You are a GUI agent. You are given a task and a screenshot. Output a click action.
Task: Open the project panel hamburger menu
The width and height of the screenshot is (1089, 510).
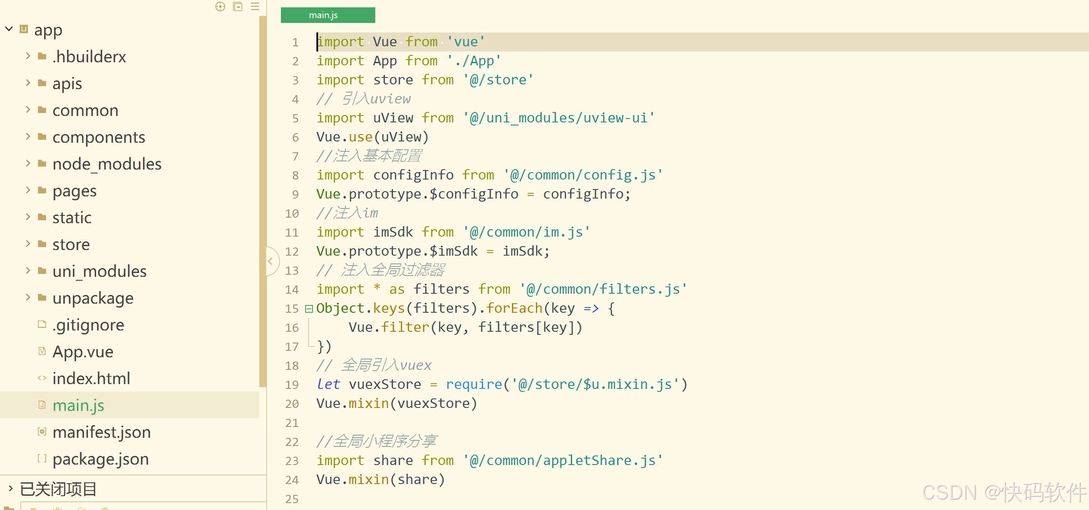tap(255, 6)
